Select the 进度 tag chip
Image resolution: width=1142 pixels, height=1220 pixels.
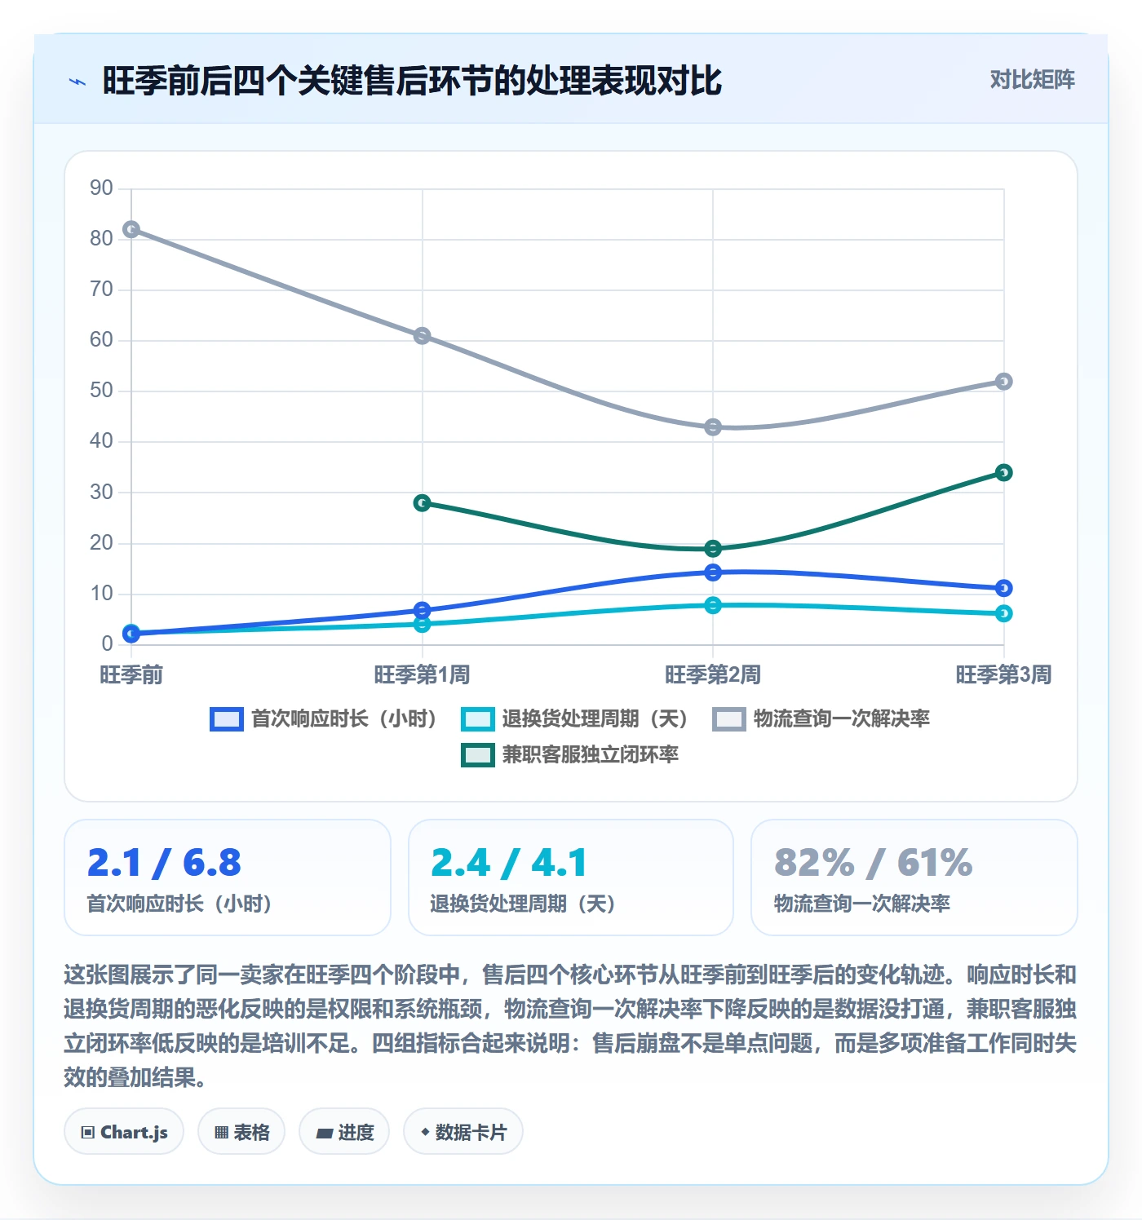(344, 1132)
